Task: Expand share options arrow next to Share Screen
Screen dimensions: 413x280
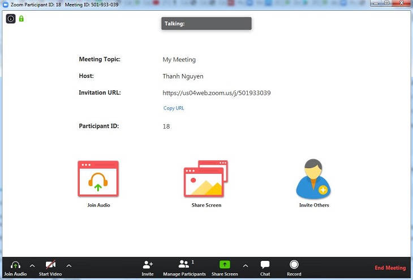Action: click(x=245, y=266)
